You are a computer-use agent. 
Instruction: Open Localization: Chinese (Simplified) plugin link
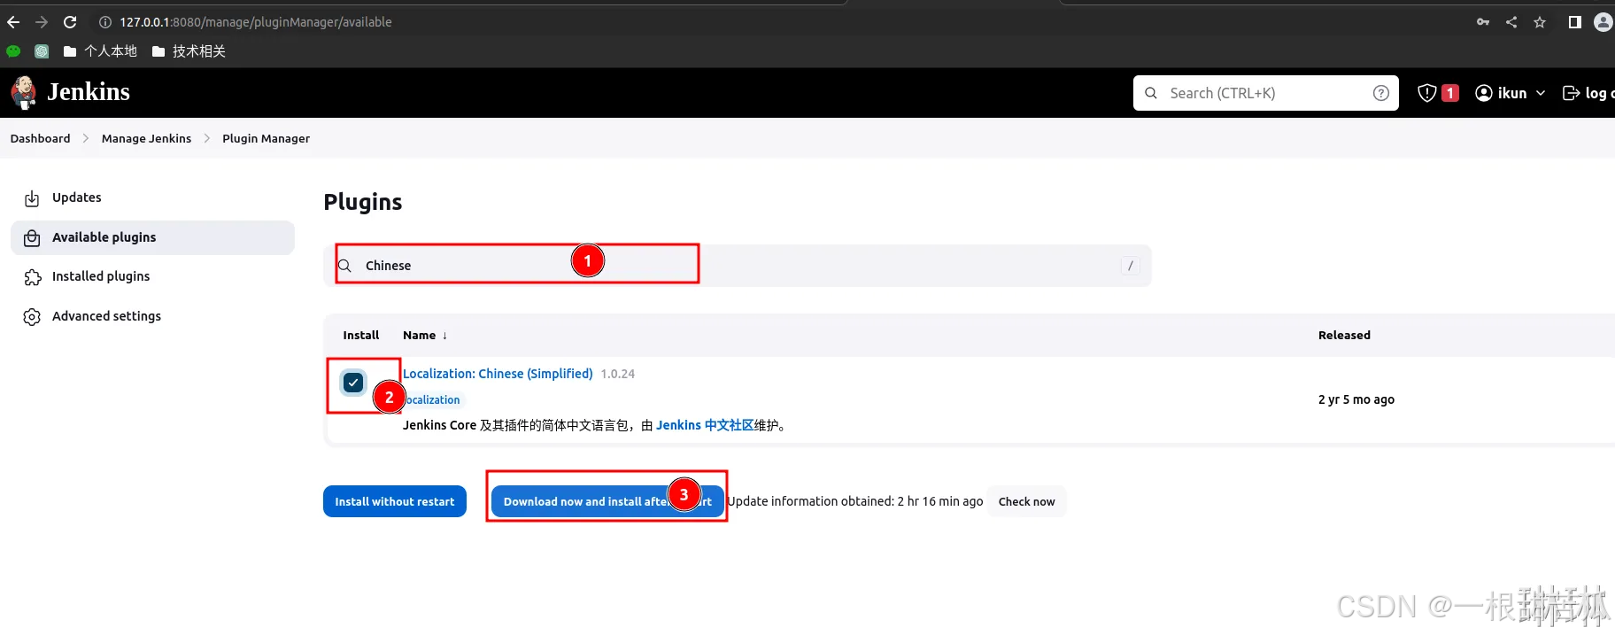(x=498, y=374)
